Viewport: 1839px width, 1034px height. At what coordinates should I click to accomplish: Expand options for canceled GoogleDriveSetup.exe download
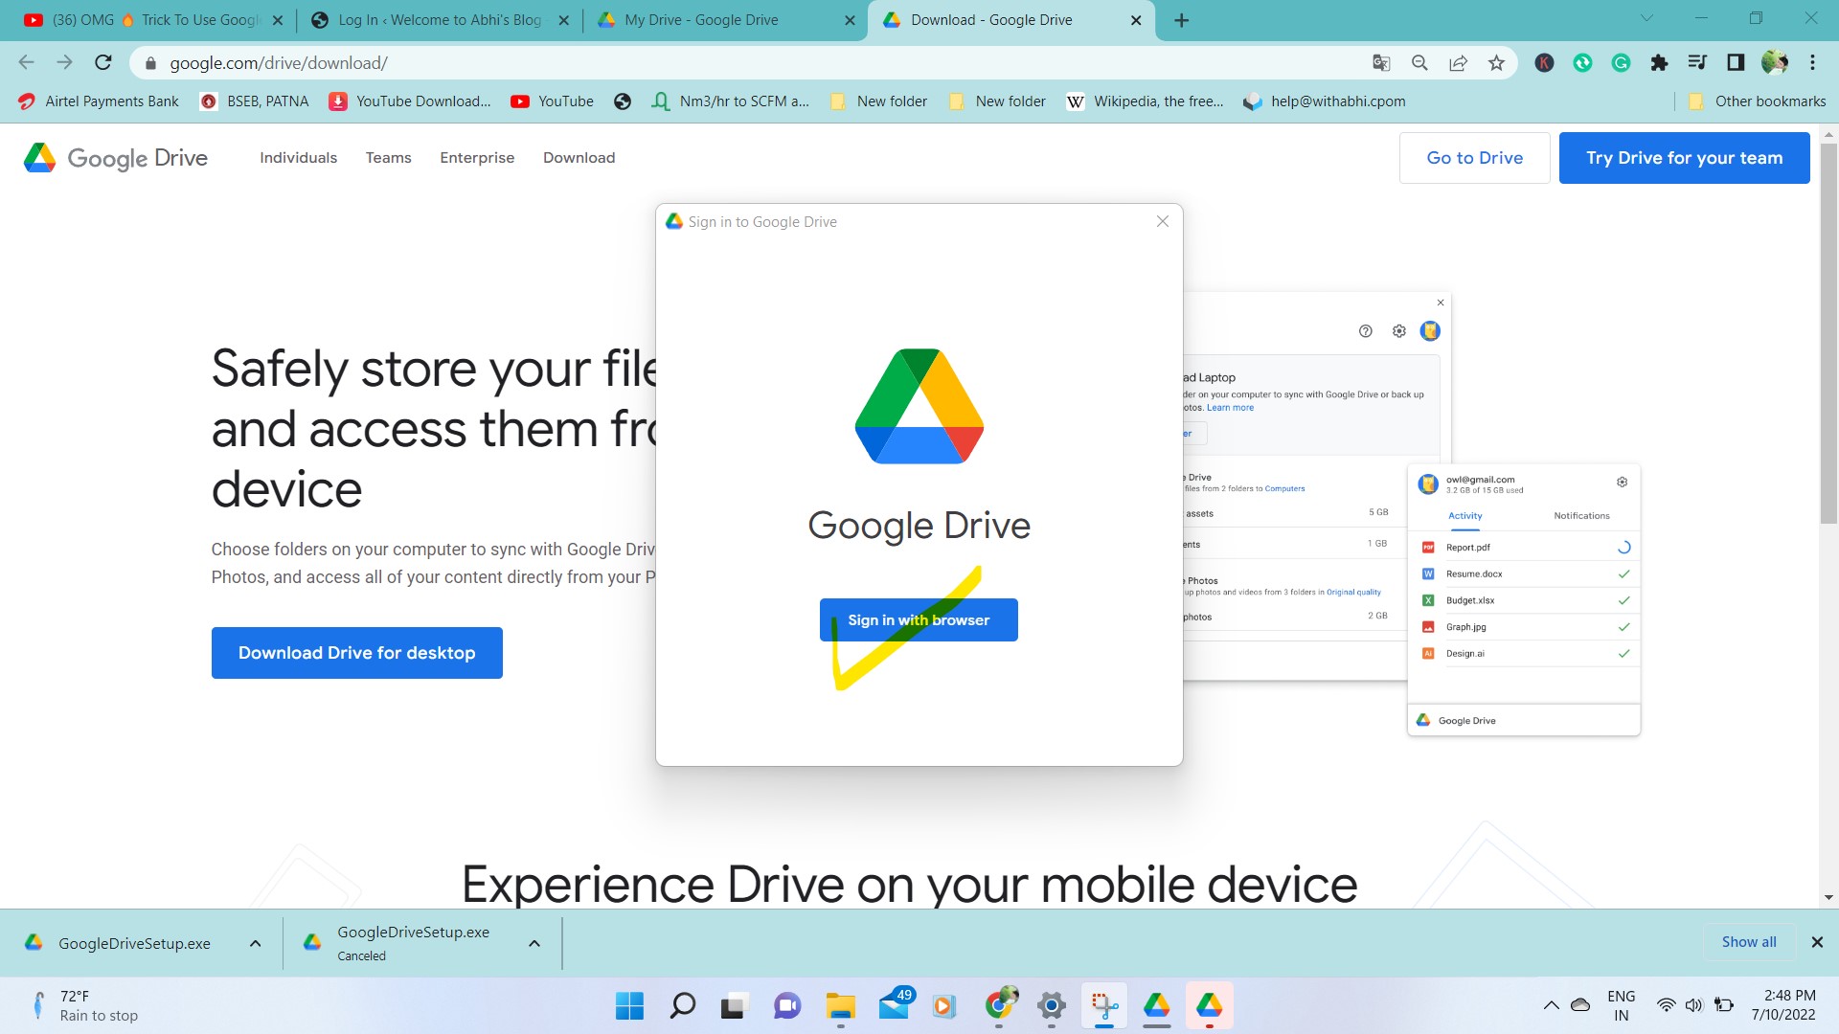tap(534, 943)
